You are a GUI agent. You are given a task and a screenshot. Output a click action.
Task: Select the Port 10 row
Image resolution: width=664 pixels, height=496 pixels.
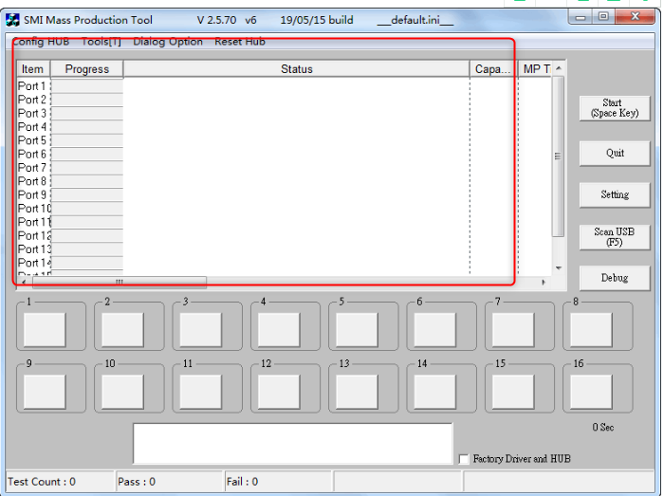[x=285, y=209]
